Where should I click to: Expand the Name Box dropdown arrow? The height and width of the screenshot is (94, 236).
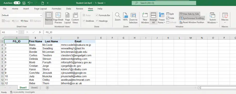pos(17,32)
